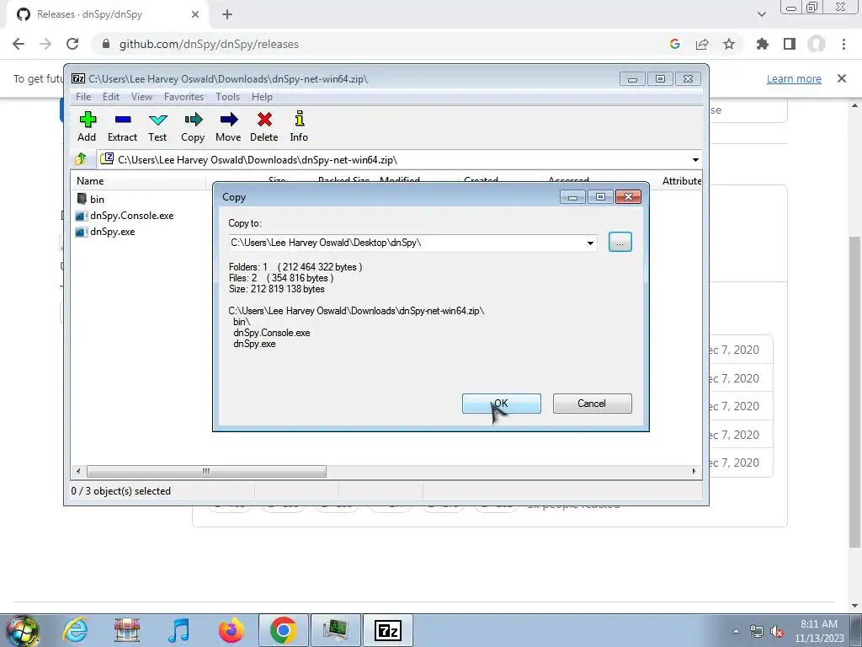Screen dimensions: 862x647
Task: Open the music note app on taskbar
Action: pyautogui.click(x=179, y=630)
